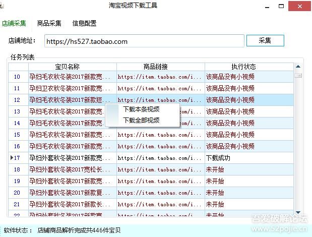Click 该商品没有小视频 status in row 14
The height and width of the screenshot is (237, 312).
pyautogui.click(x=249, y=123)
